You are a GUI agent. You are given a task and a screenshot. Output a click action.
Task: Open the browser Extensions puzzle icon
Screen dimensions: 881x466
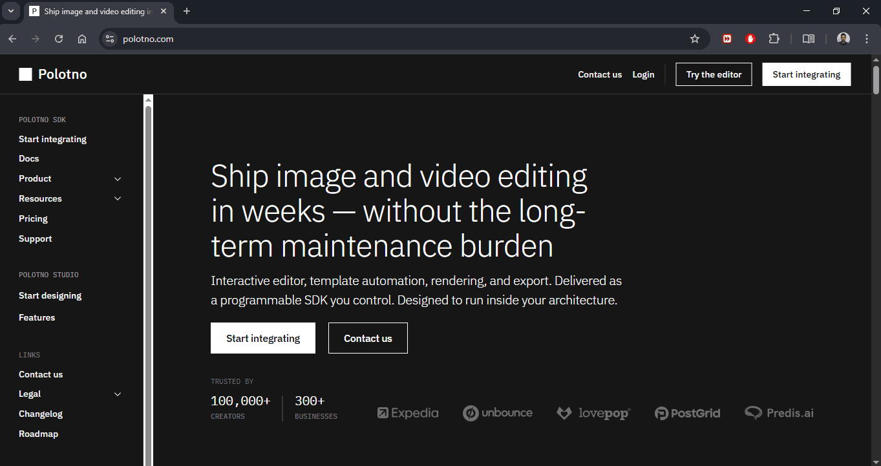[x=774, y=39]
